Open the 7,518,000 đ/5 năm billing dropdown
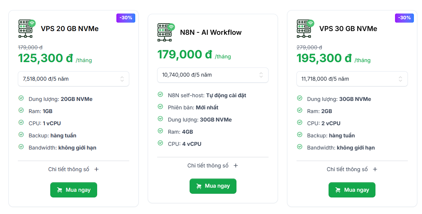 pyautogui.click(x=74, y=79)
